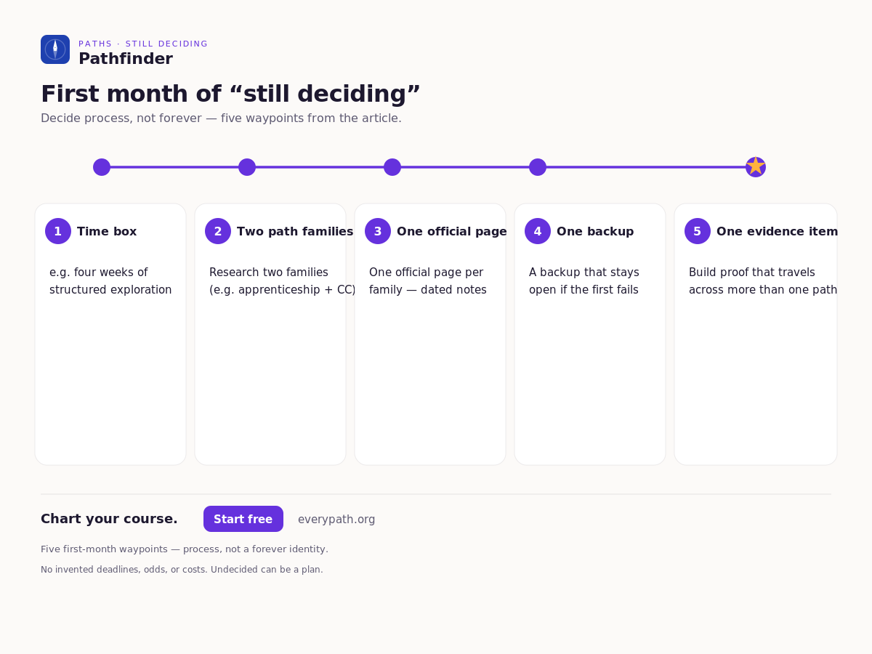The width and height of the screenshot is (872, 654).
Task: Select the first timeline dot
Action: coord(102,167)
